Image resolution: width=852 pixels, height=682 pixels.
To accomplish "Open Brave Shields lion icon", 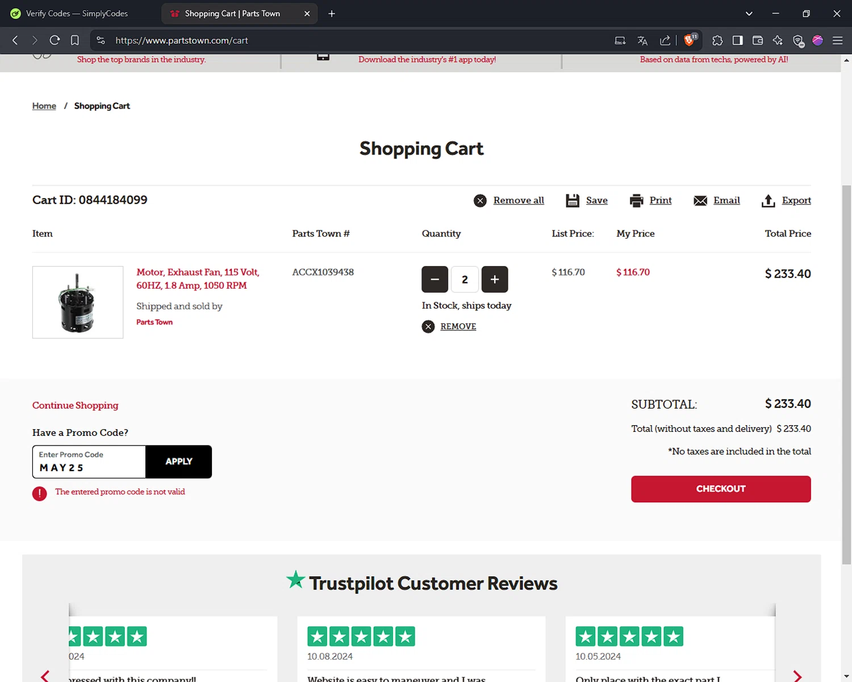I will coord(690,40).
